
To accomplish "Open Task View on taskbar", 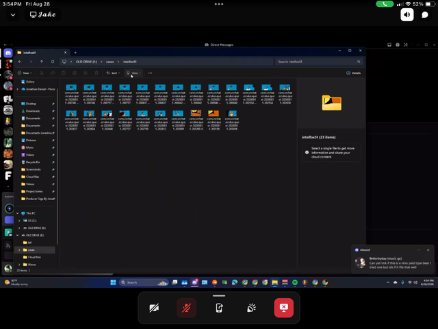I will [x=175, y=282].
